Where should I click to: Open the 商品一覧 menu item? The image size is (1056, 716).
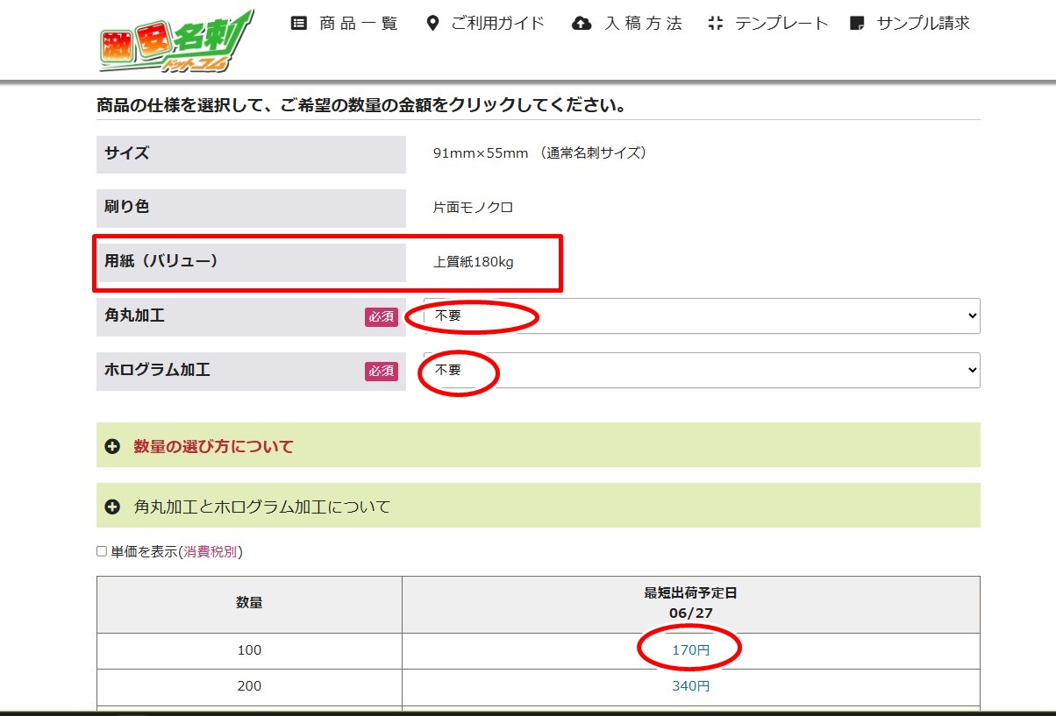coord(359,24)
